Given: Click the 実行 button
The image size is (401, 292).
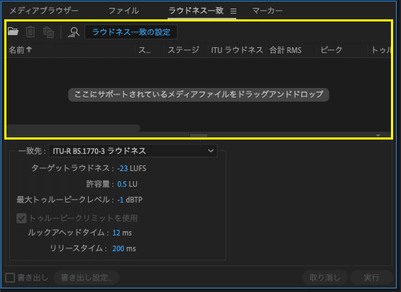Looking at the screenshot, I should click(372, 278).
